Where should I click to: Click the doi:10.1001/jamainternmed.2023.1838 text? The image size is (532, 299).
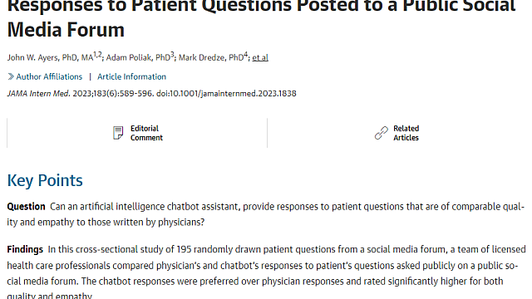(x=226, y=94)
